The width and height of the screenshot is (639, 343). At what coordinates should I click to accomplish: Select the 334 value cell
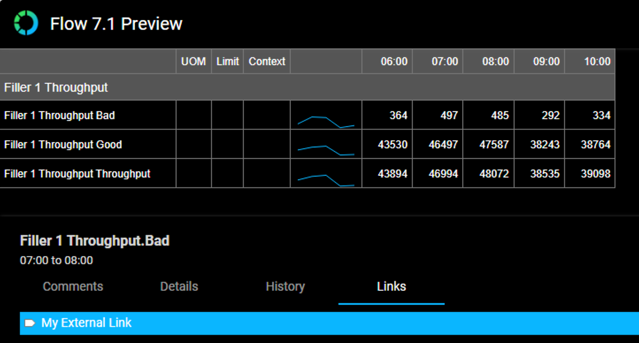(x=590, y=115)
